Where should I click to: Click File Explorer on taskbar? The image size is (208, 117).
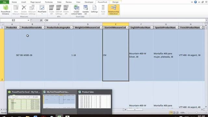27,116
